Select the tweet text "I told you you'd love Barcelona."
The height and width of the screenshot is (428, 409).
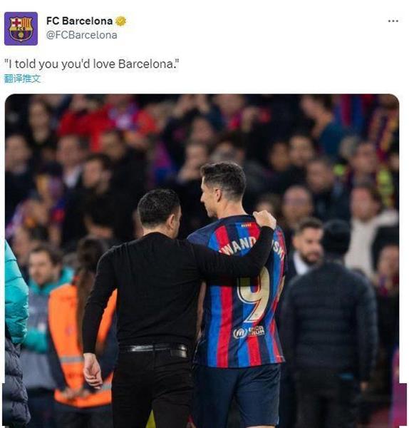(92, 64)
